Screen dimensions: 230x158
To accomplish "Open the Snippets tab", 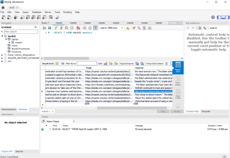I will pyautogui.click(x=206, y=111).
